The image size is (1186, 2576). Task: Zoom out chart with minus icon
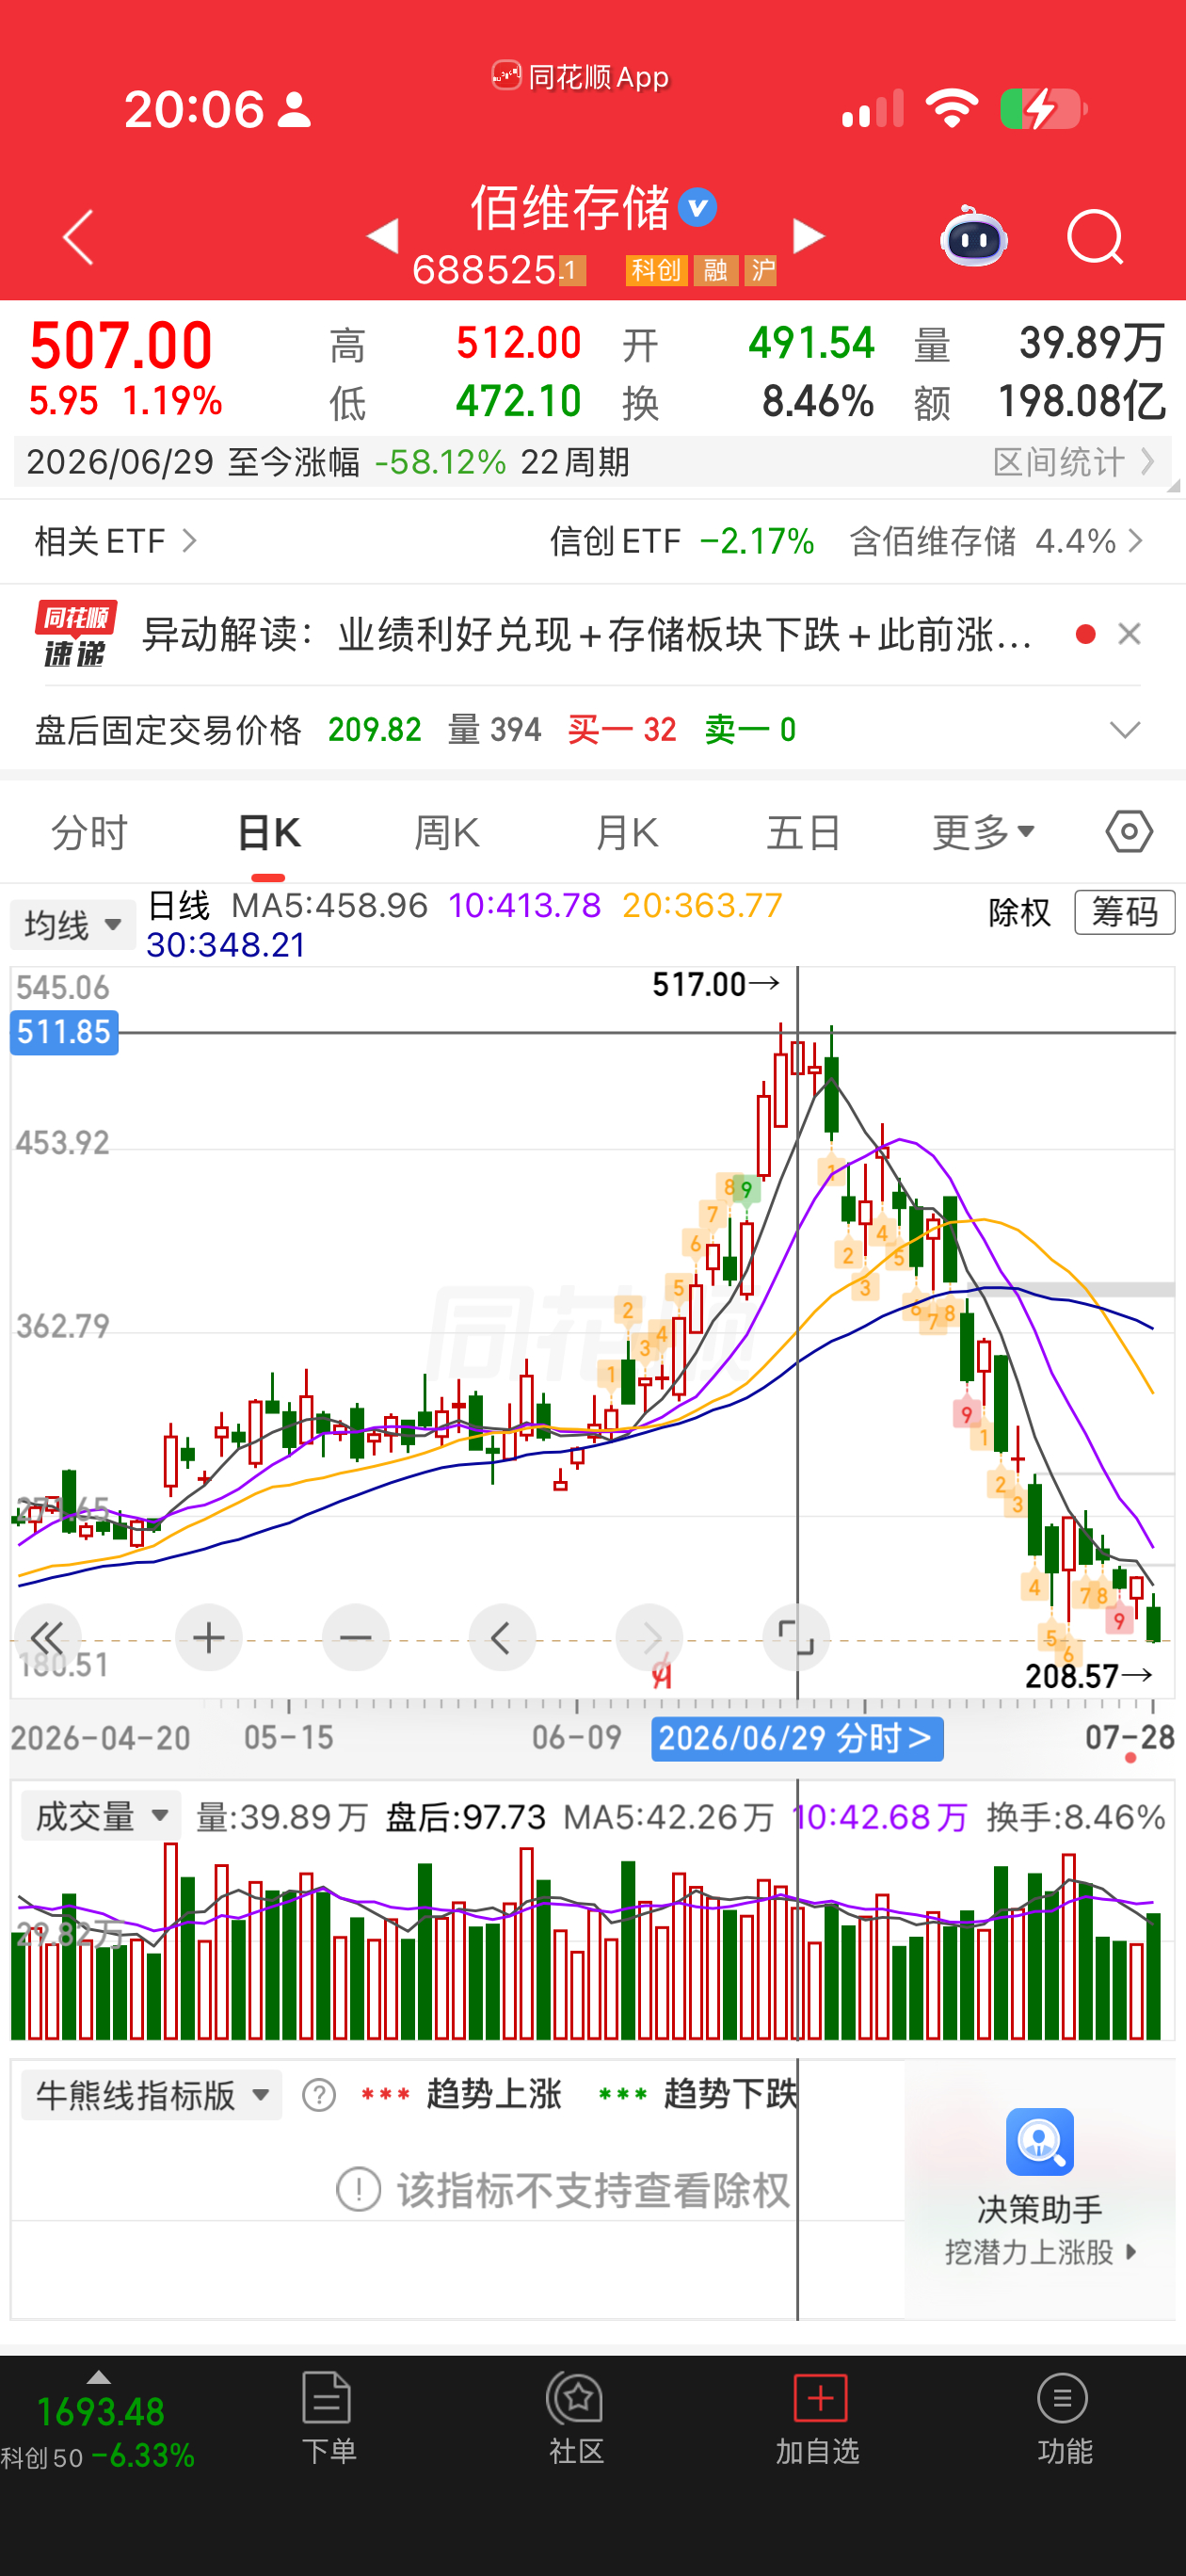[355, 1638]
